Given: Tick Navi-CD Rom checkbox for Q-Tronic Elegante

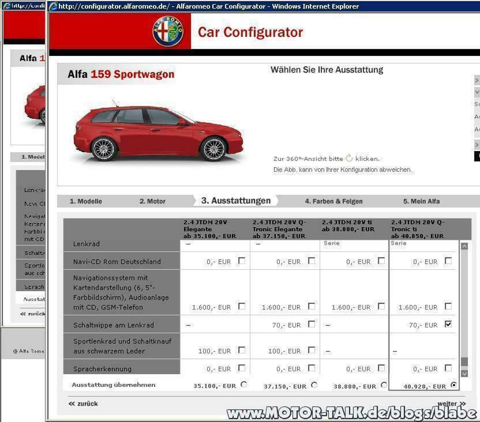Looking at the screenshot, I should (x=312, y=261).
